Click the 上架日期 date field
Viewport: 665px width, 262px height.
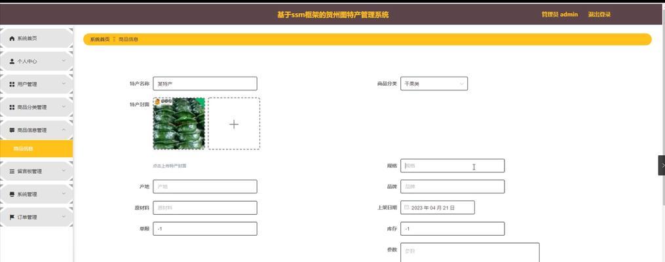click(x=437, y=208)
